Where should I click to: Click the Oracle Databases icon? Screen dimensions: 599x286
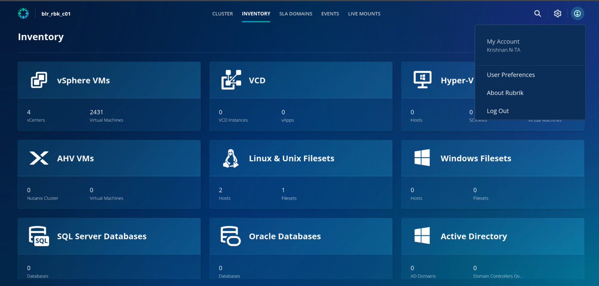(231, 236)
